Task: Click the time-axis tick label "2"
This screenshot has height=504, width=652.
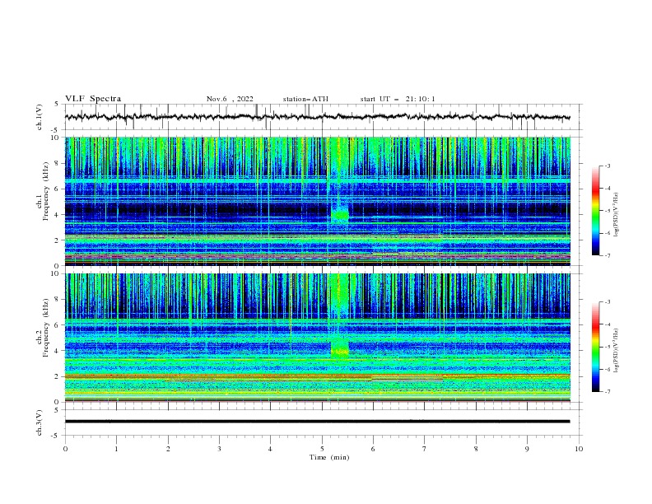Action: [x=168, y=449]
